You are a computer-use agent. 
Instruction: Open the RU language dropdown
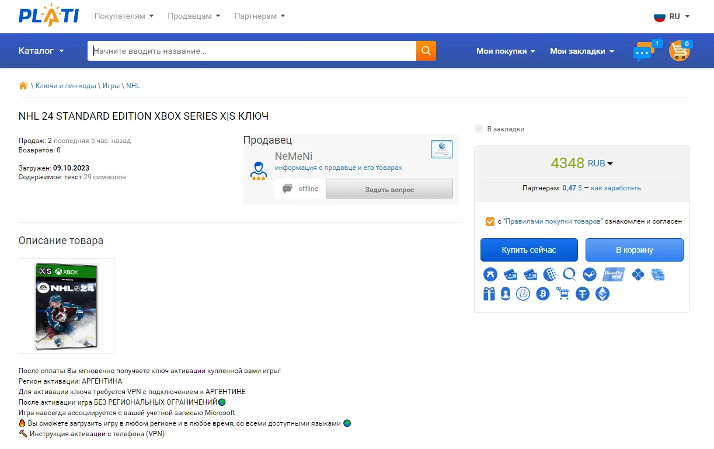[672, 16]
